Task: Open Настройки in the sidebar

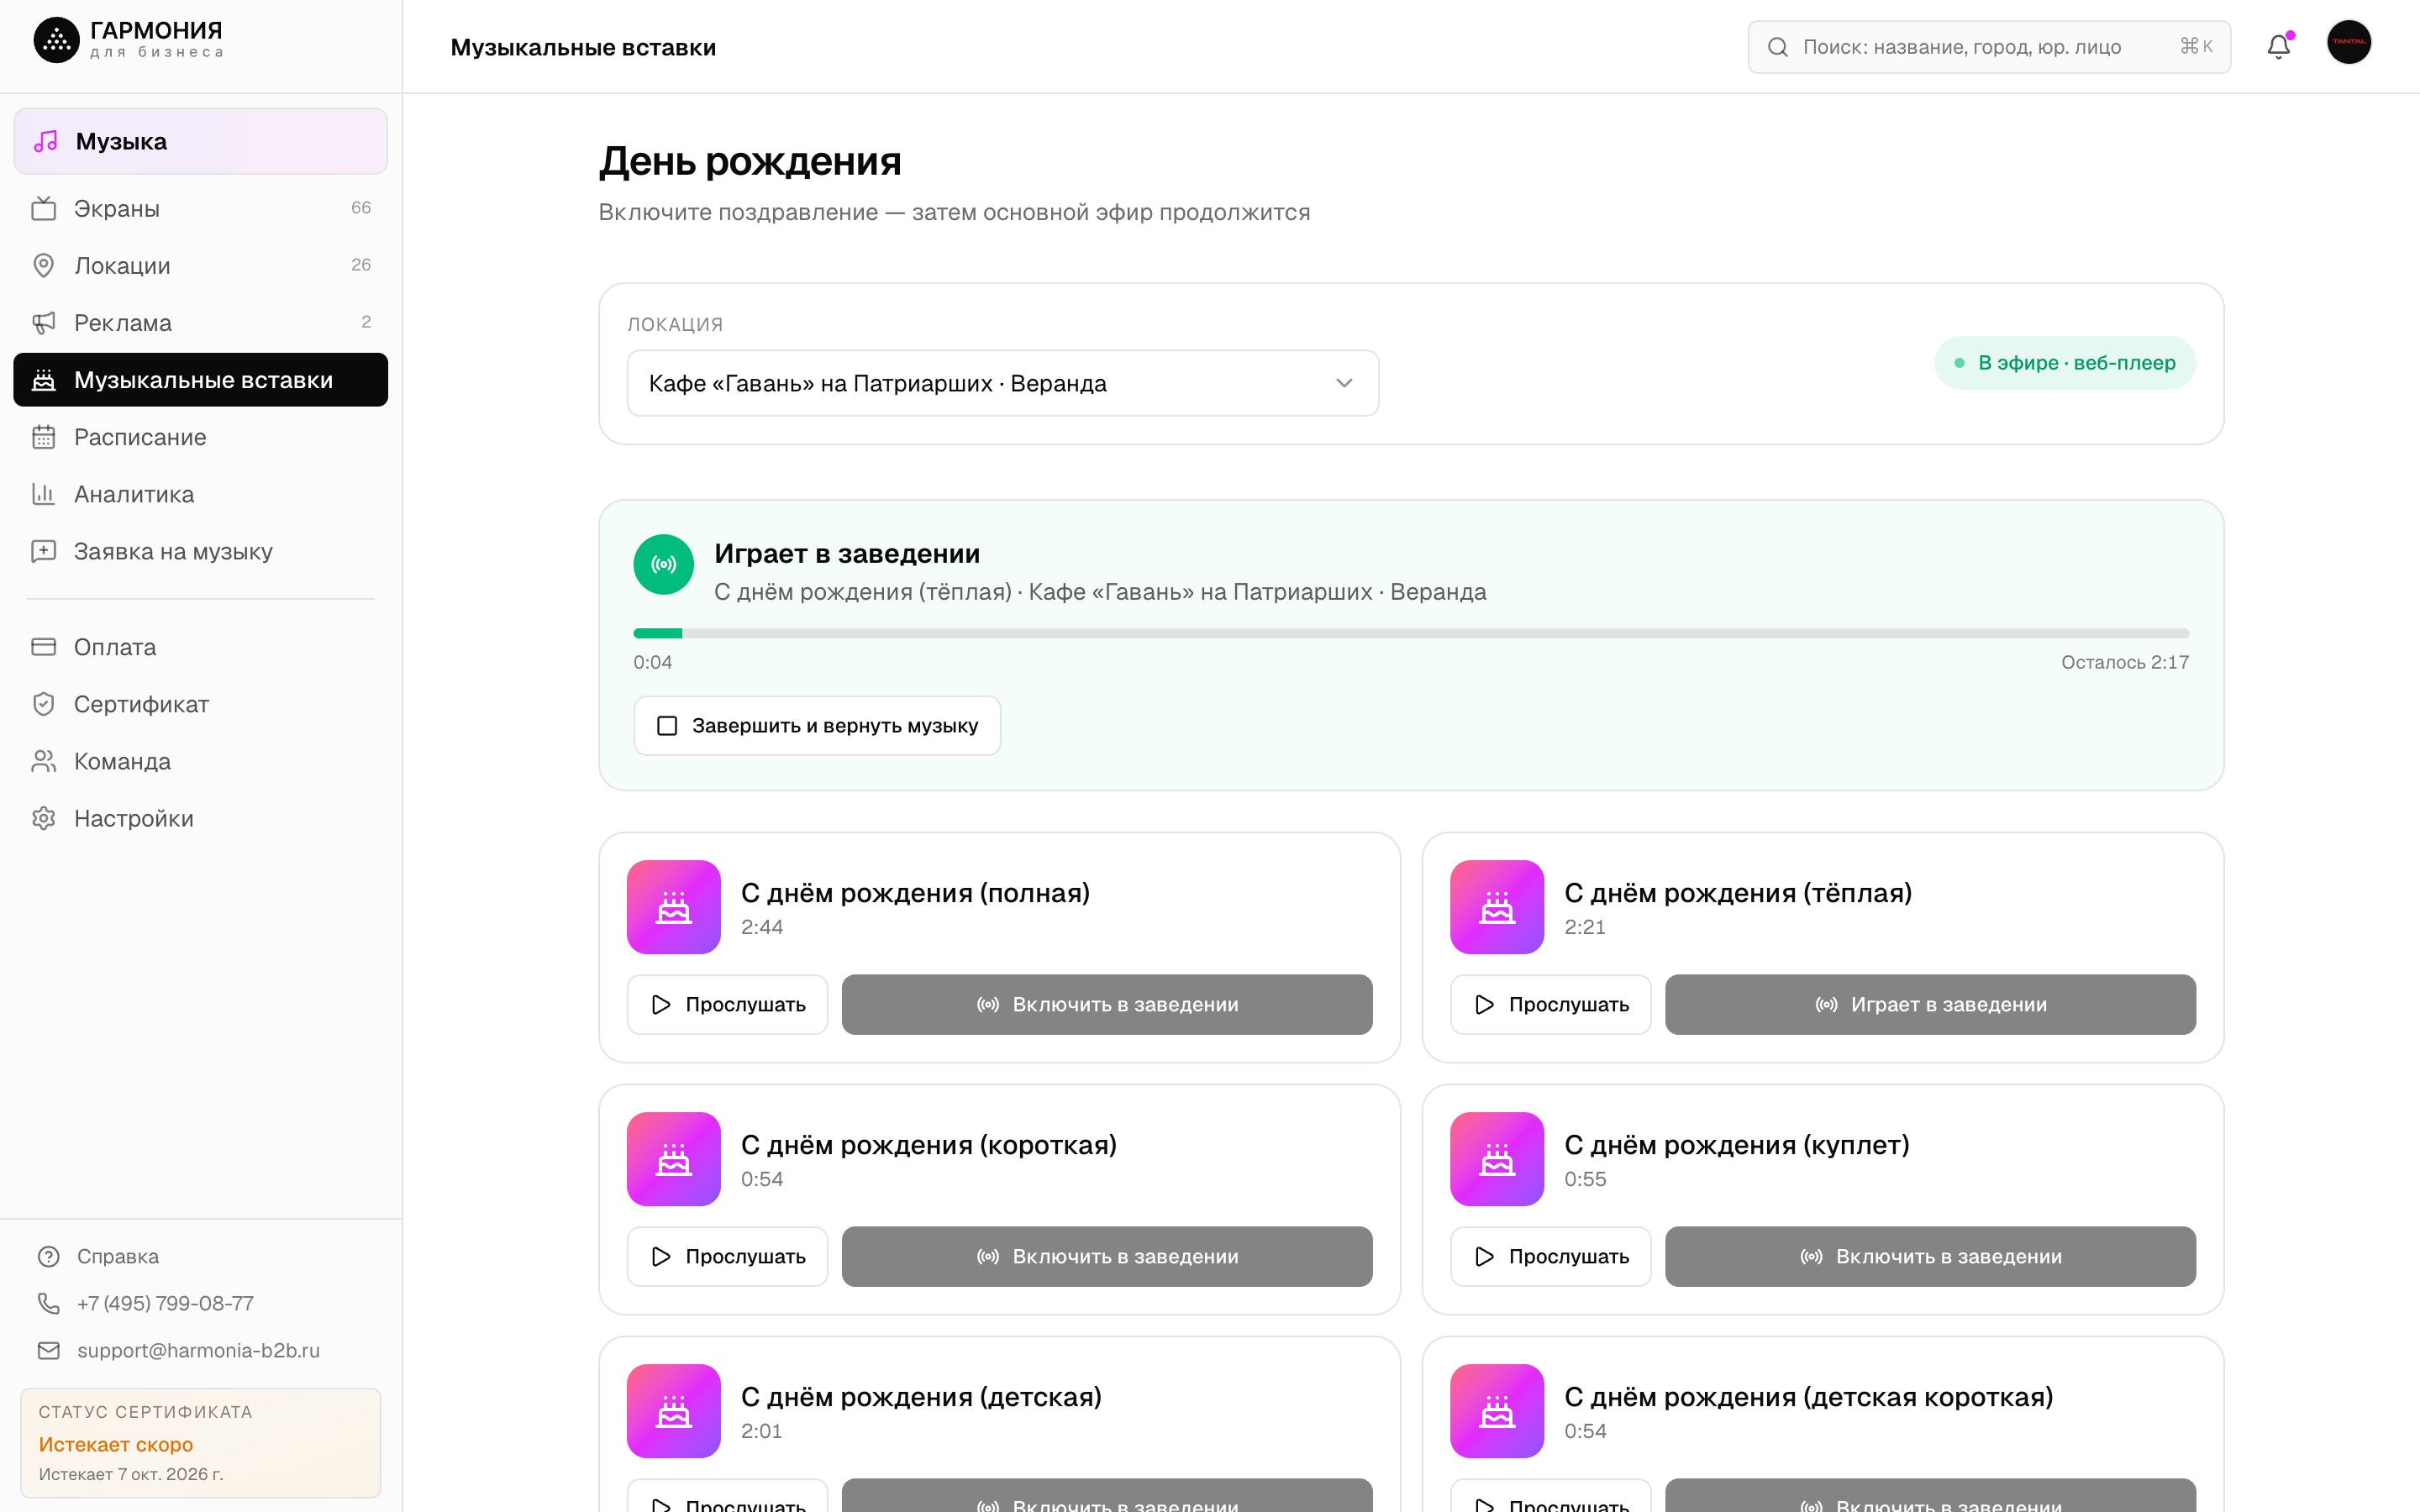Action: point(200,818)
